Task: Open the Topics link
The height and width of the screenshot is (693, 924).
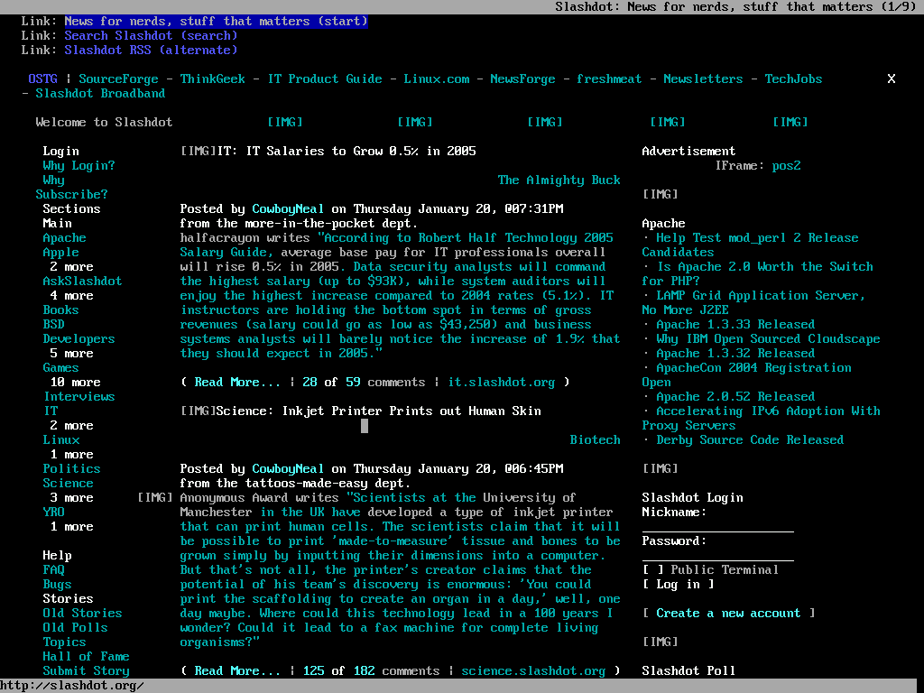Action: [x=64, y=642]
